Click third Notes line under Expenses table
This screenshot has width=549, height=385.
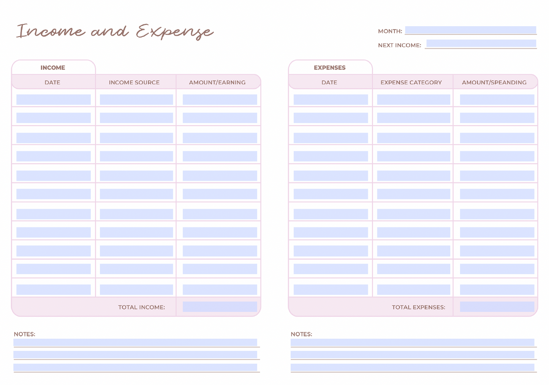point(413,368)
